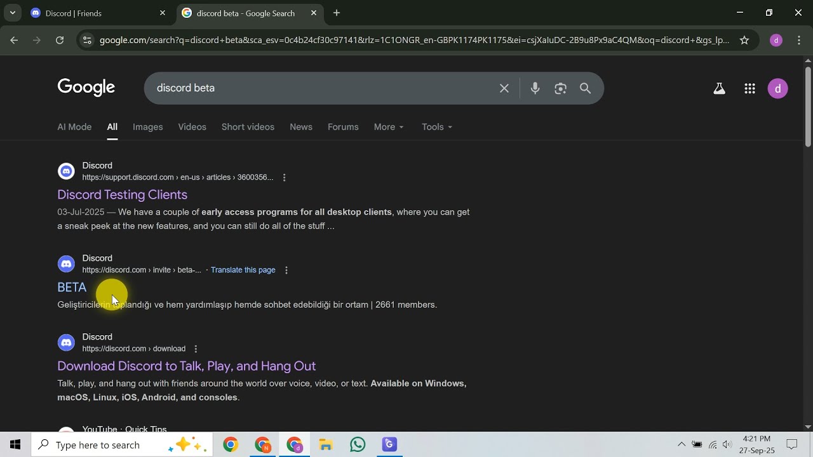813x457 pixels.
Task: Click the support.discord.com result URL
Action: click(178, 177)
